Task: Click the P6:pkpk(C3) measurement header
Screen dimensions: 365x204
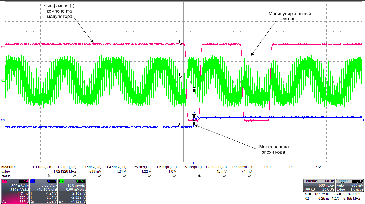Action: coord(167,167)
